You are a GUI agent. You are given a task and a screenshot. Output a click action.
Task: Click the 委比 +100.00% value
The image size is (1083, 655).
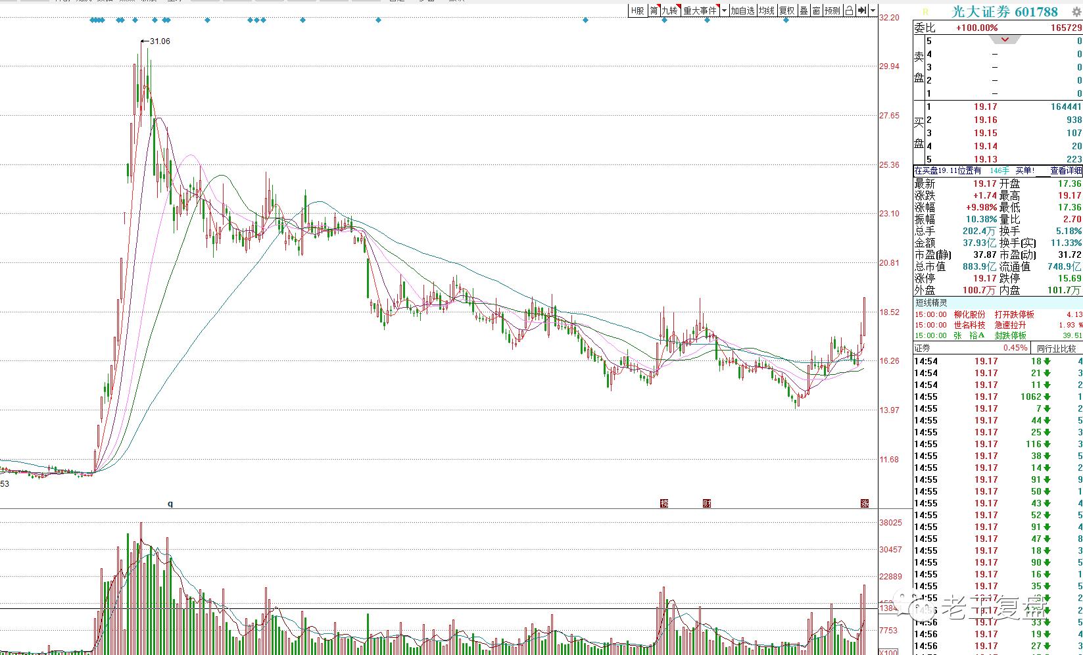976,28
